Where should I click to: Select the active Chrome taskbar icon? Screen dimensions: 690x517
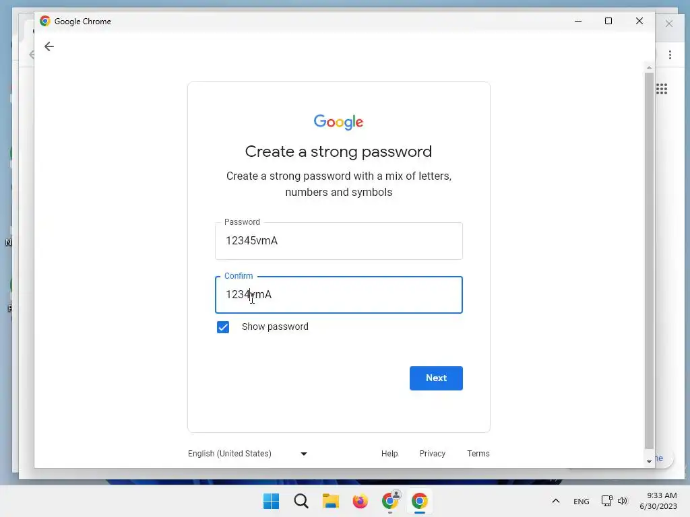(419, 500)
